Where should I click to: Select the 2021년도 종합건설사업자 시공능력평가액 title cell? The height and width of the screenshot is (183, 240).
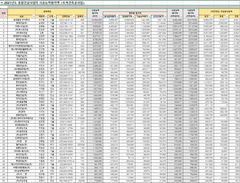click(43, 3)
